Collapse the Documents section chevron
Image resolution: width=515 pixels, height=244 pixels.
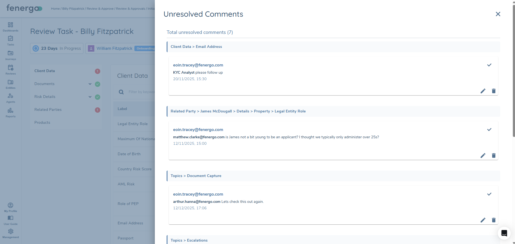(x=90, y=84)
